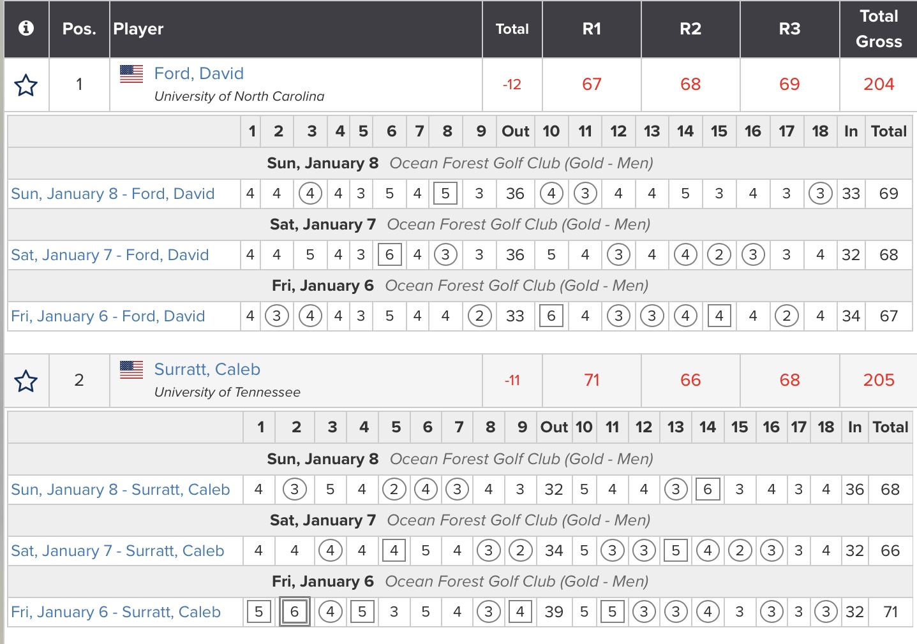Collapse Surratt's row by clicking his 205 total

(878, 380)
